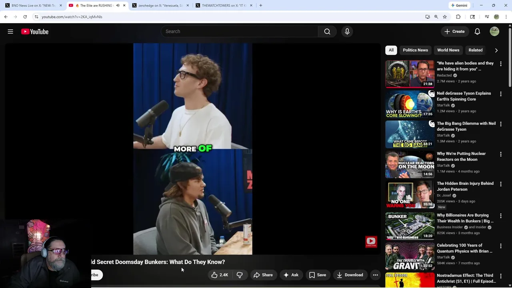The image size is (512, 288).
Task: Open options for Hidden Brain Injury video
Action: 500,184
